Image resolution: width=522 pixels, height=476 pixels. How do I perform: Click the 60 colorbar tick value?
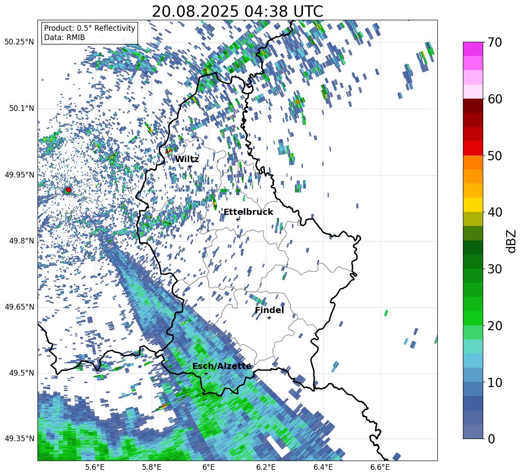[x=495, y=99]
